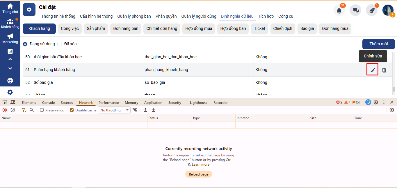The height and width of the screenshot is (188, 397).
Task: Open the Console tab in DevTools
Action: [48, 102]
